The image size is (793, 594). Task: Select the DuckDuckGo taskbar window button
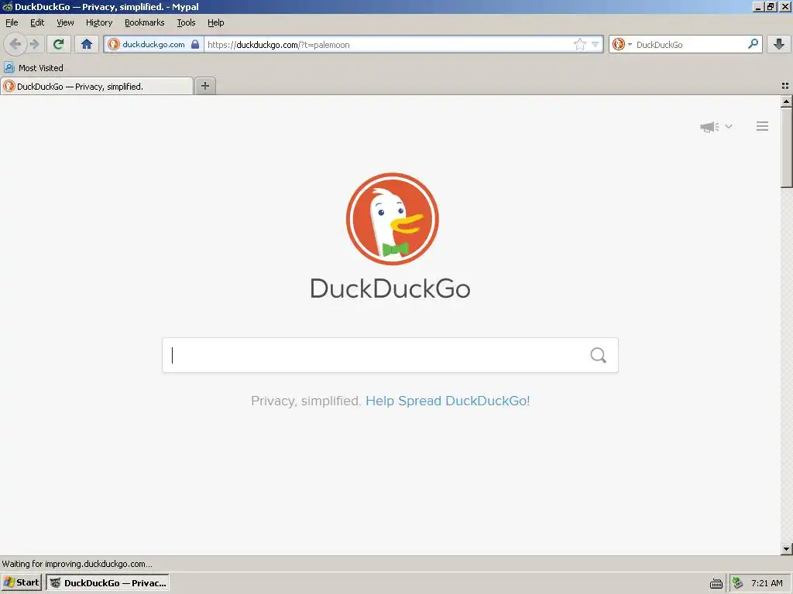point(107,582)
